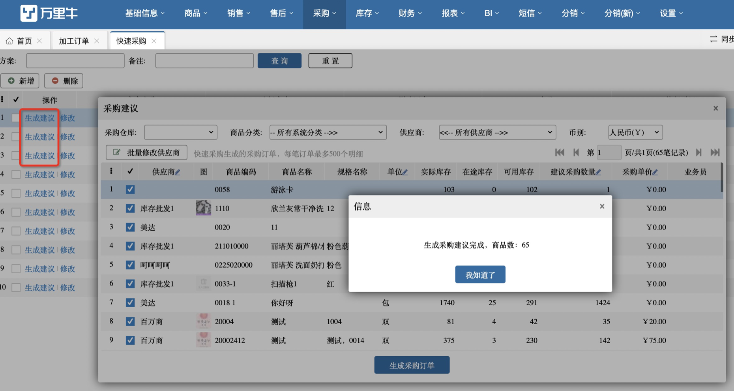Open product image for item 20004
This screenshot has width=734, height=391.
(x=204, y=321)
